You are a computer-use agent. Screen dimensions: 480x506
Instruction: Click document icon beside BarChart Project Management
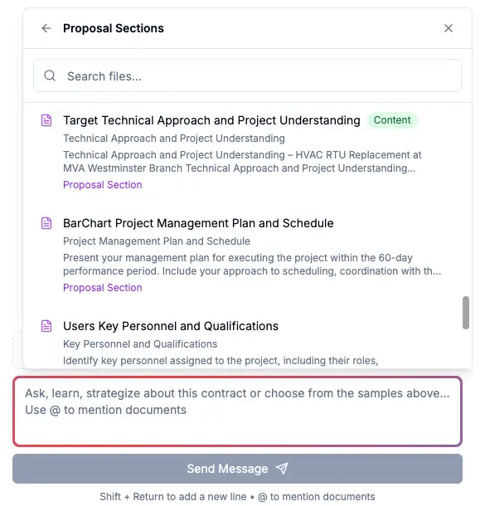(x=46, y=223)
